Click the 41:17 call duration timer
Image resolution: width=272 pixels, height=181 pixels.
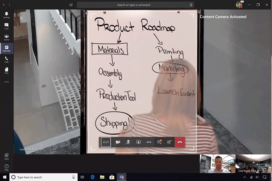click(106, 142)
